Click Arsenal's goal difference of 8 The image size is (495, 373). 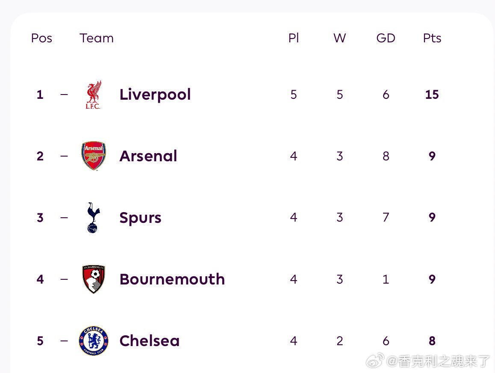pyautogui.click(x=386, y=156)
